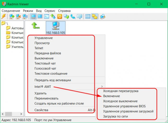168x123 pixels.
Task: Toggle the icon grid view toolbar button
Action: coord(88,17)
